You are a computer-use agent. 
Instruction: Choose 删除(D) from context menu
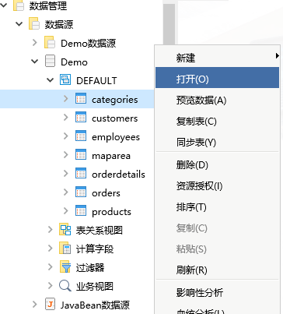217,164
